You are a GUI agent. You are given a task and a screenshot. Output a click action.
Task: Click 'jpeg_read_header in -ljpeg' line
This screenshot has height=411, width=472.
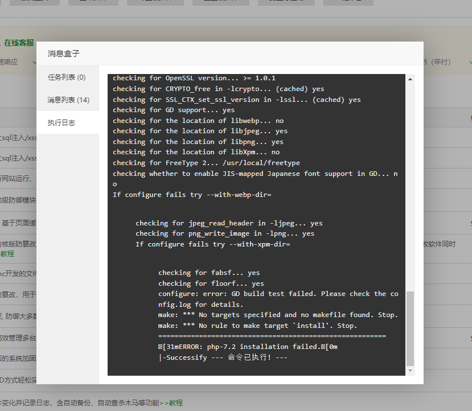click(229, 223)
